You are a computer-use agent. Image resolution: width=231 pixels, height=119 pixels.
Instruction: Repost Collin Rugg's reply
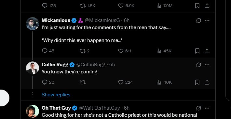83,82
